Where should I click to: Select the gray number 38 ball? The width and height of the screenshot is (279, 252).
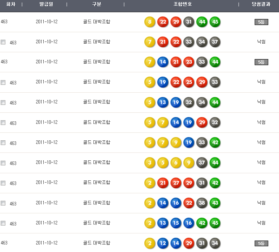pyautogui.click(x=202, y=203)
